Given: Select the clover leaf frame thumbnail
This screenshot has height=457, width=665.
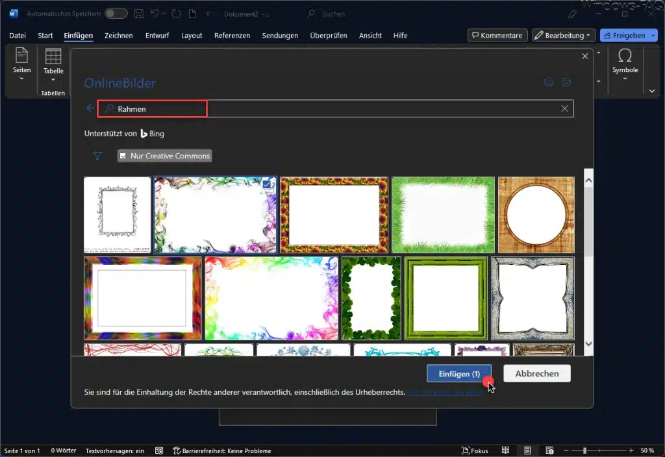Looking at the screenshot, I should (371, 298).
